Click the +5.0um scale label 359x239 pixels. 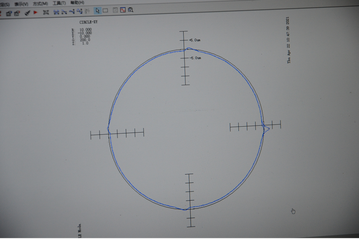[x=195, y=40]
